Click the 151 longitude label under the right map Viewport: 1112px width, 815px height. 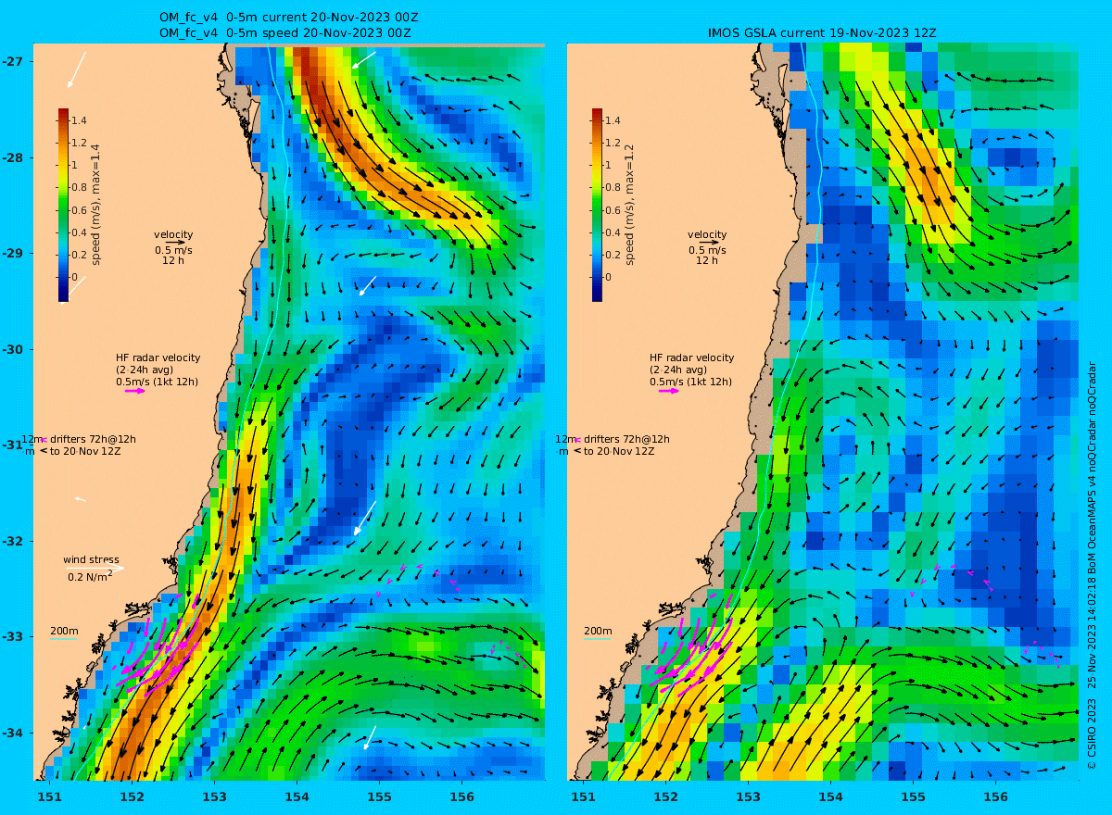(x=583, y=796)
